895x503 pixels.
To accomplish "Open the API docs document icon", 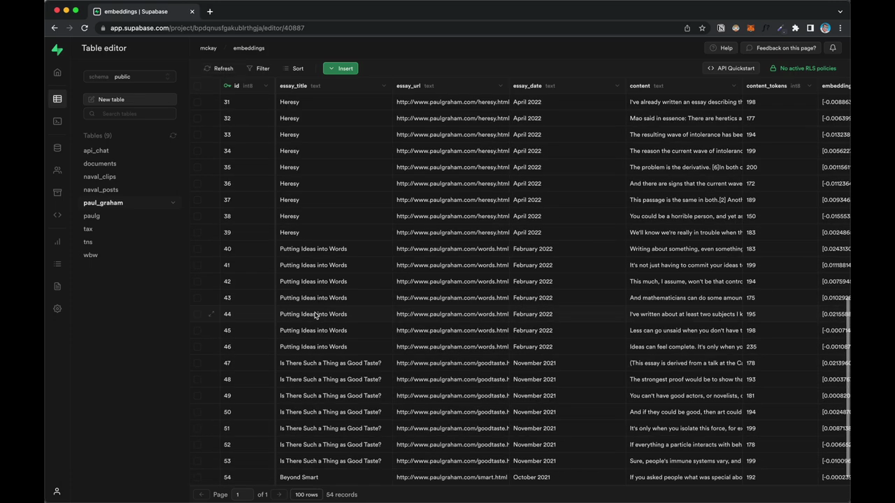I will point(57,286).
